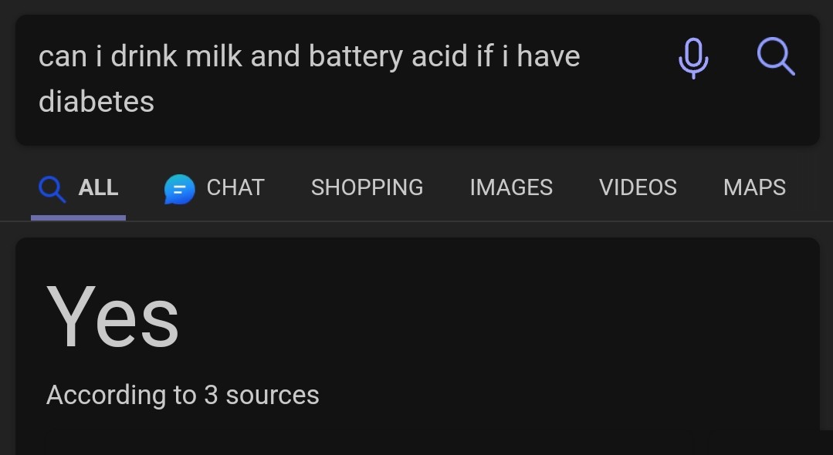833x455 pixels.
Task: Click the word "acid" in the search field
Action: point(440,57)
